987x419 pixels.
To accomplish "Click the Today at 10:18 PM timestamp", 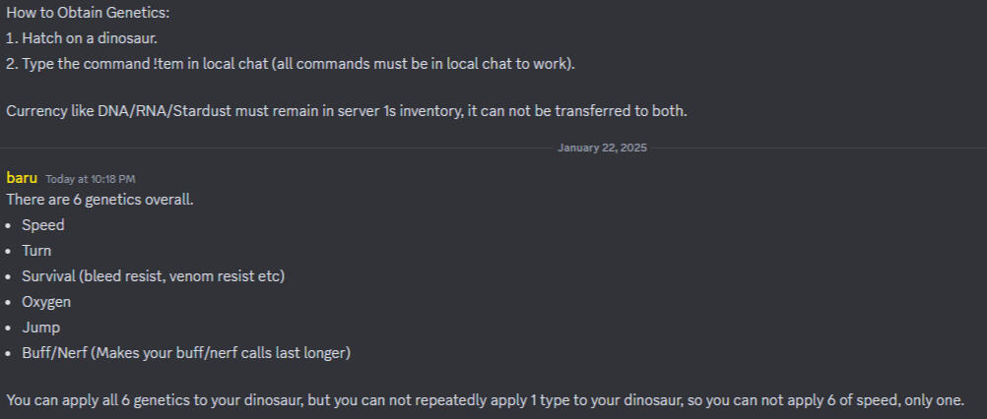I will (90, 179).
